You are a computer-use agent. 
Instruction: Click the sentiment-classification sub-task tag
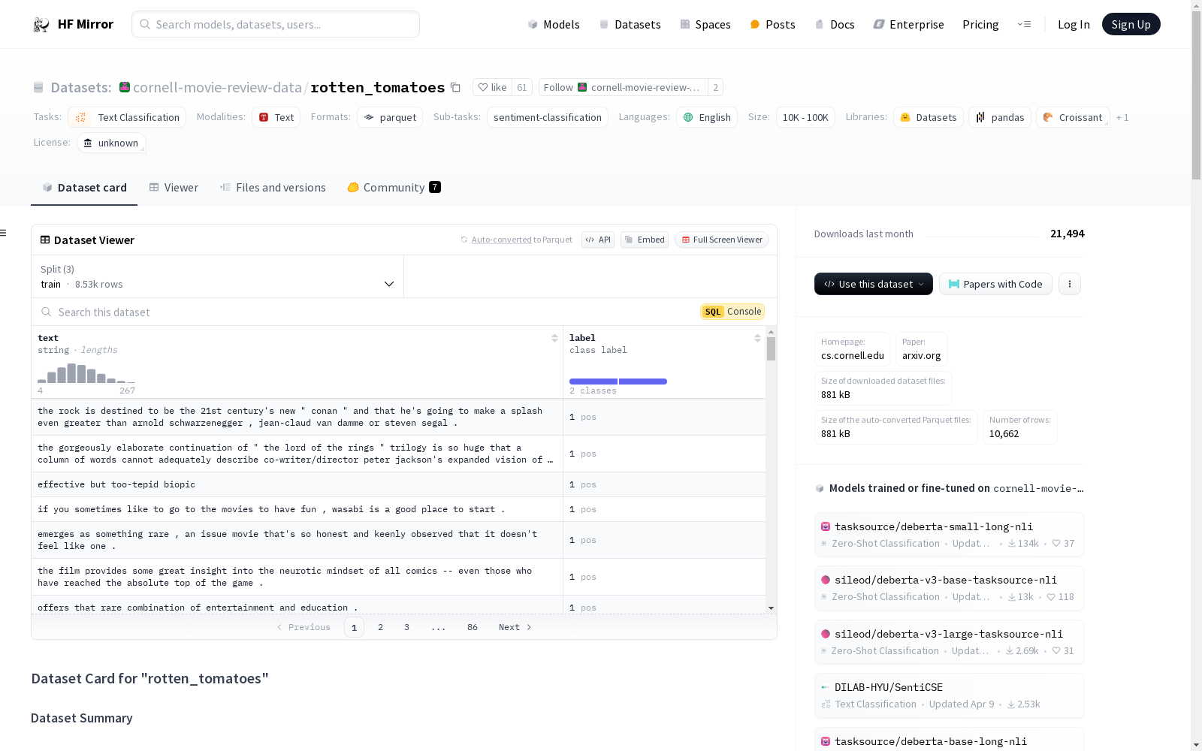(548, 117)
